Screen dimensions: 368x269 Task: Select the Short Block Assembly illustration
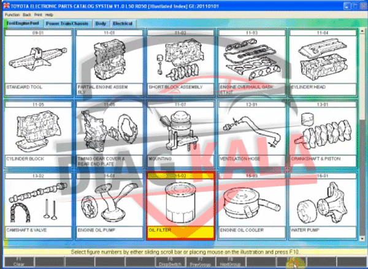(x=180, y=63)
